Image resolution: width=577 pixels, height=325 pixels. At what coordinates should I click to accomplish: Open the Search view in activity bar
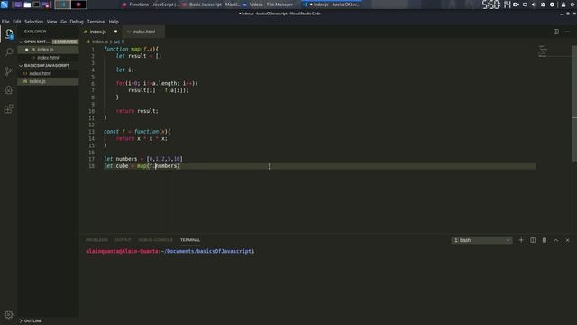point(8,52)
